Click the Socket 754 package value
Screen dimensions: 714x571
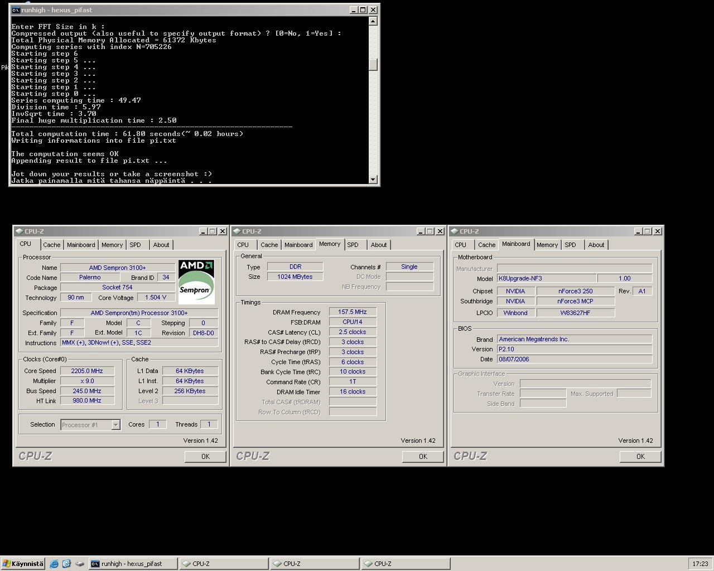[118, 287]
